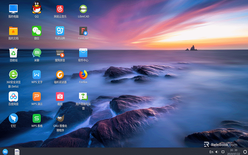The width and height of the screenshot is (248, 155).
Task: Launch WPS 文字 word processor
Action: (x=37, y=75)
